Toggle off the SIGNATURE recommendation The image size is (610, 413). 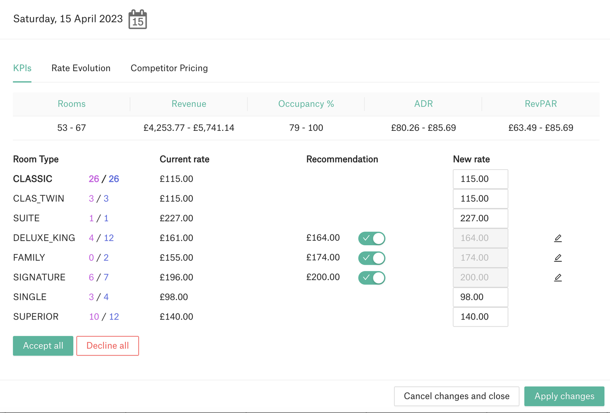371,277
